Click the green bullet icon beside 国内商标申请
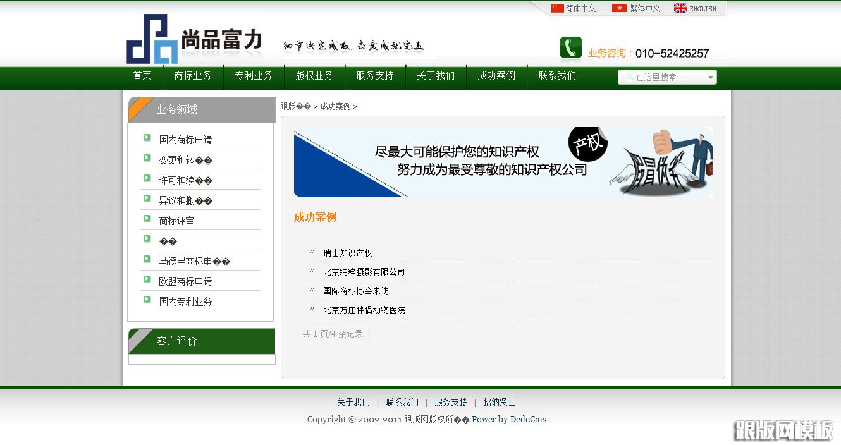The image size is (841, 445). (146, 139)
